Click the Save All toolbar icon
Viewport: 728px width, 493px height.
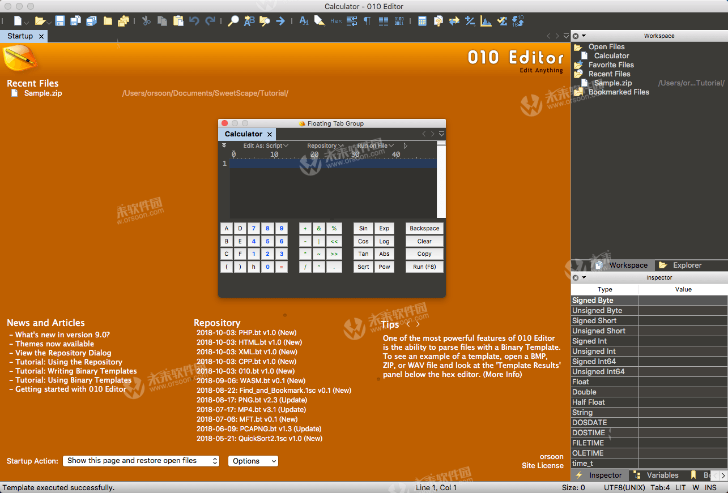91,21
